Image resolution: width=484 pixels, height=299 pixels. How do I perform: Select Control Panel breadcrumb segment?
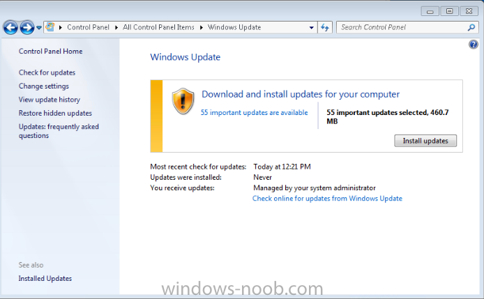coord(89,27)
